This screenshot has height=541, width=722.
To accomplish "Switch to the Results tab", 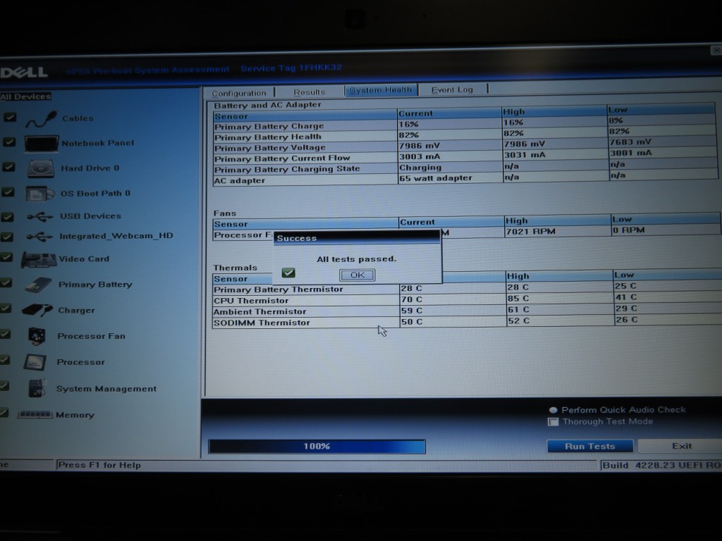I will pos(310,92).
